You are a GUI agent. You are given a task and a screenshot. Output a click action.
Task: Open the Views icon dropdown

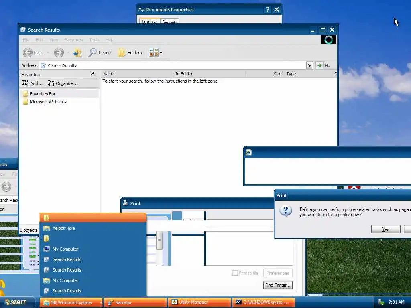click(x=155, y=53)
